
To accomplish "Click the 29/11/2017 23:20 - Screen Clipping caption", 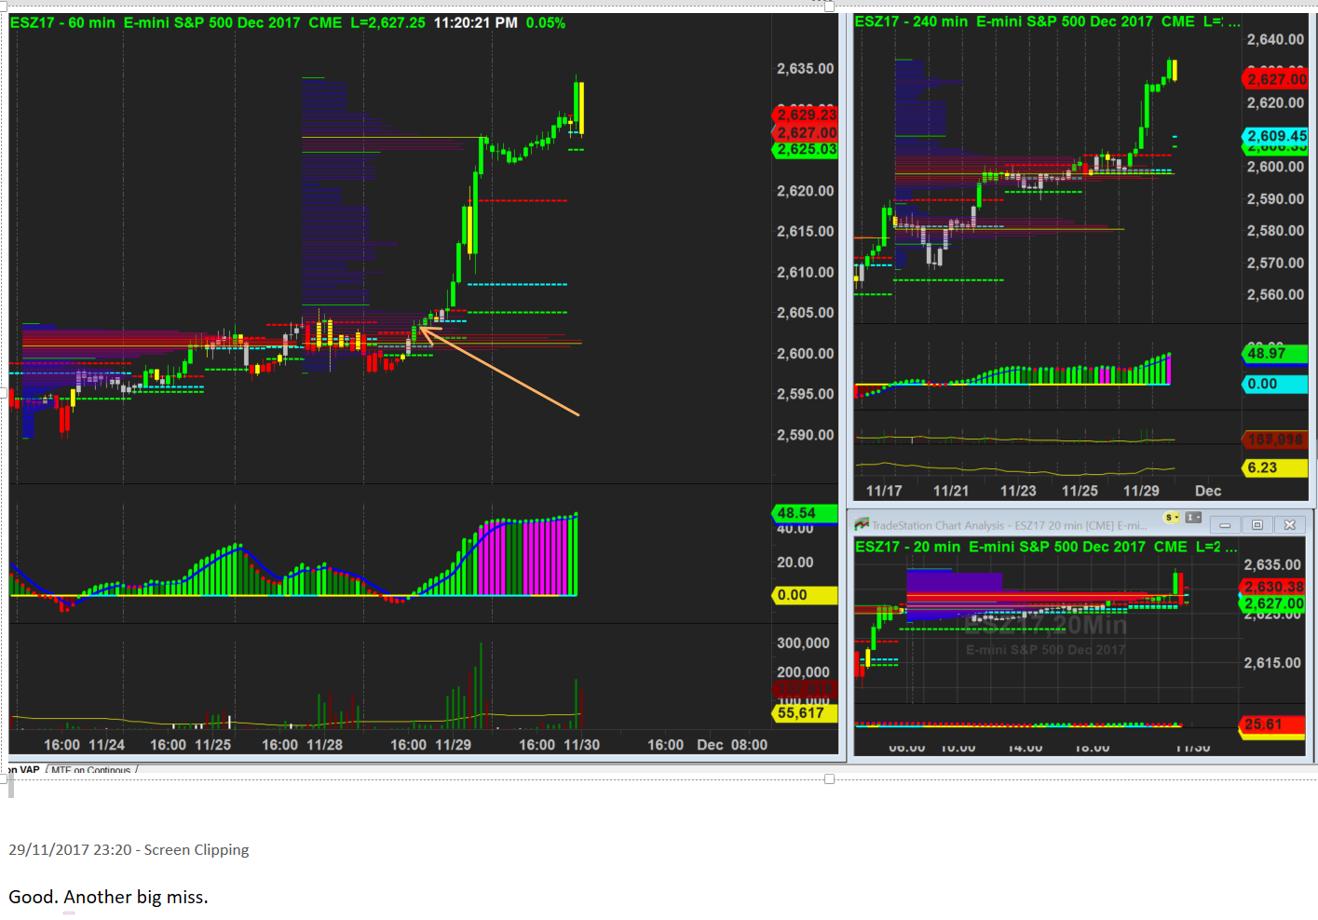I will (129, 849).
